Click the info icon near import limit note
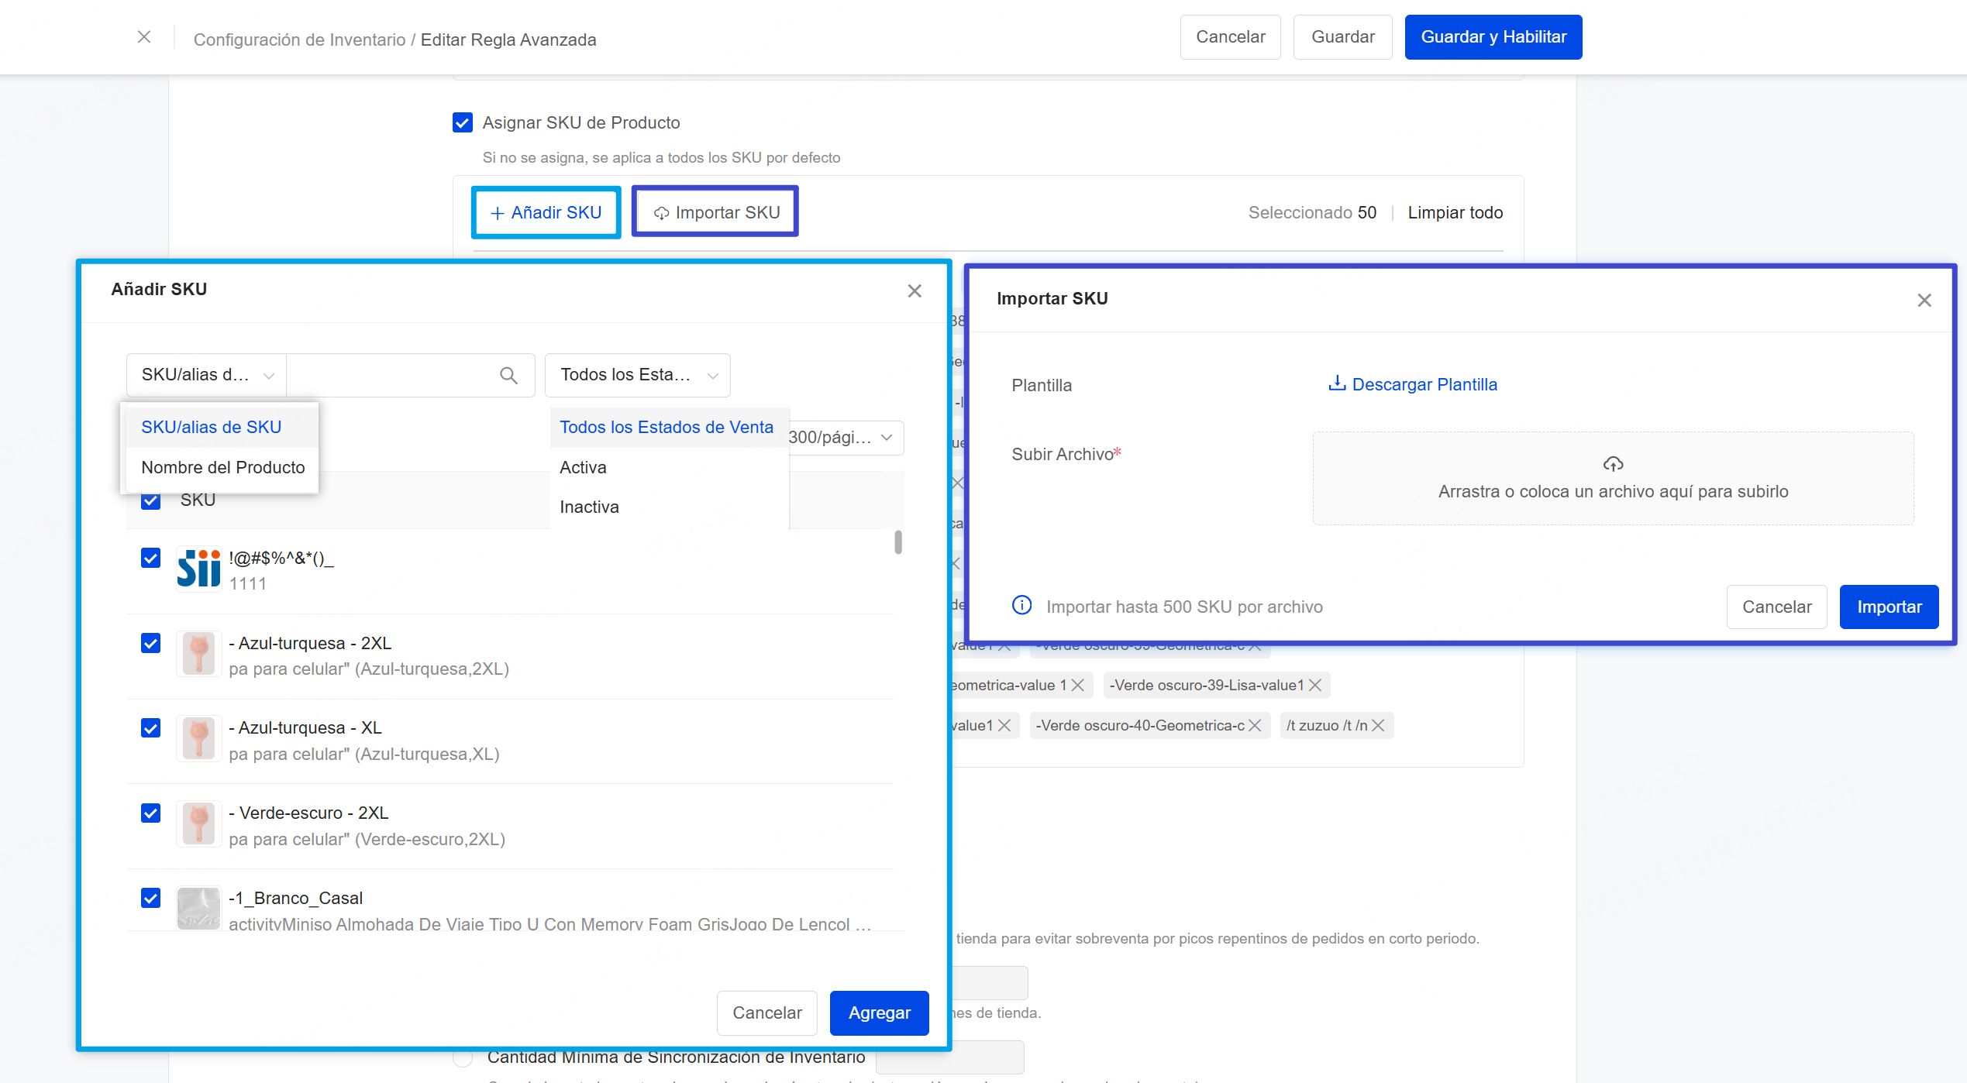Viewport: 1967px width, 1083px height. click(x=1022, y=606)
